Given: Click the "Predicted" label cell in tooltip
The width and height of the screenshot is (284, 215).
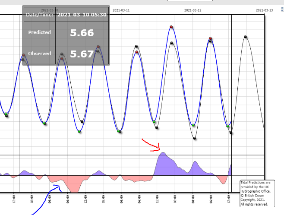Looking at the screenshot, I should point(39,32).
